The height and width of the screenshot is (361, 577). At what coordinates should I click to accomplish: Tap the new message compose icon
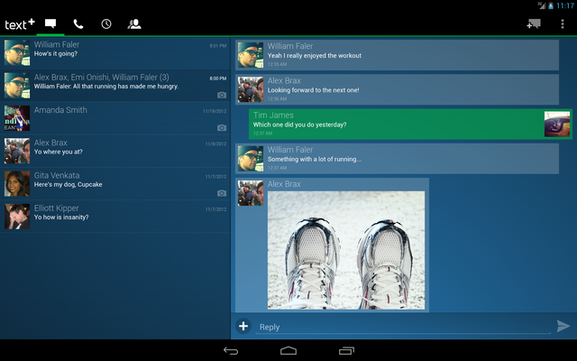pos(534,23)
